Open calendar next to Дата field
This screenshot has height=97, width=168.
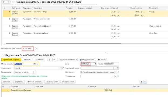(95, 64)
